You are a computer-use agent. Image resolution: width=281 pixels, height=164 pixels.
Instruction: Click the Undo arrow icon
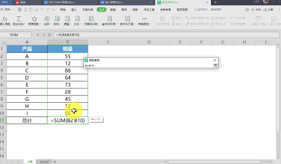(42, 10)
